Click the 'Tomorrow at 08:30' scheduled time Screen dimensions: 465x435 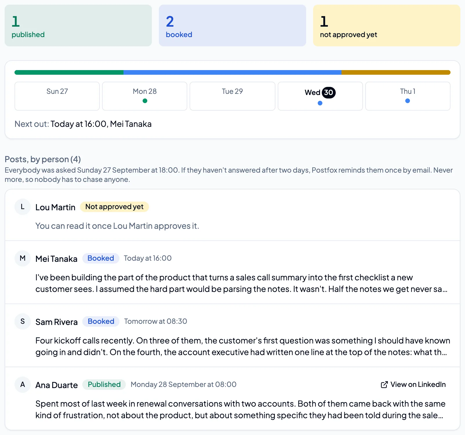click(x=156, y=321)
